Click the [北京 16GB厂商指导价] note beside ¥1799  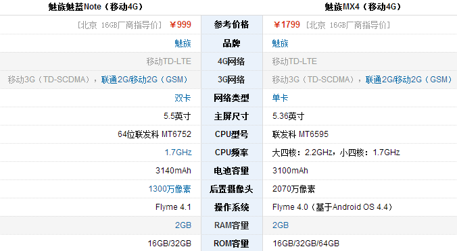click(x=348, y=25)
